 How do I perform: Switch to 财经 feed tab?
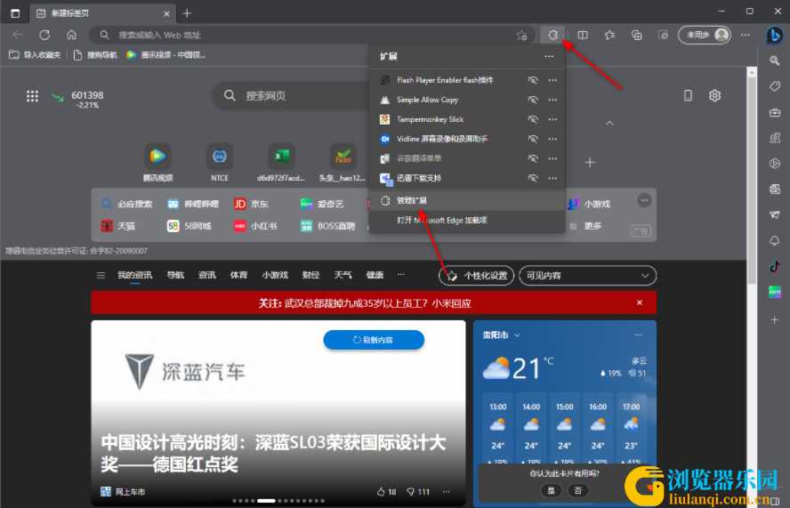coord(310,275)
